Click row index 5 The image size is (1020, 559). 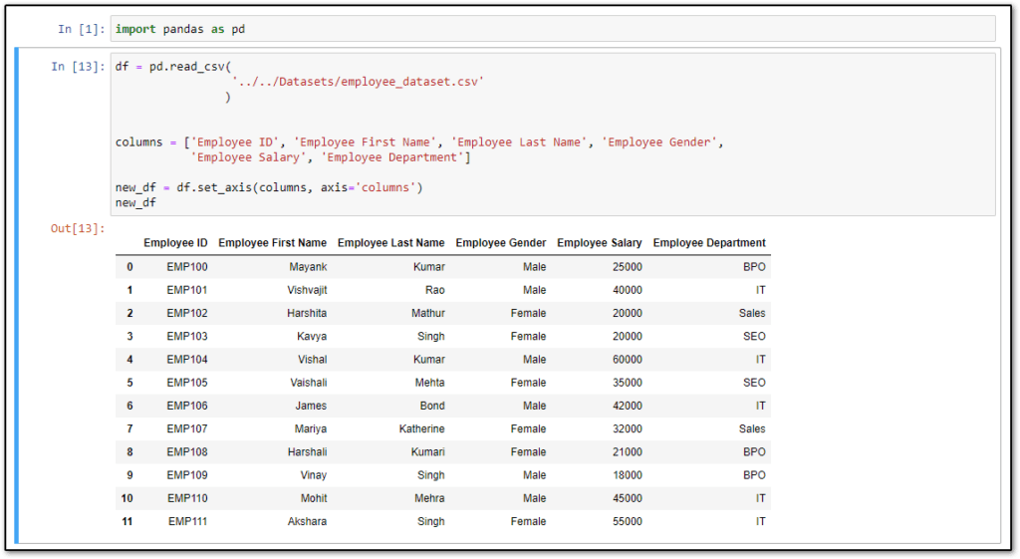point(130,383)
